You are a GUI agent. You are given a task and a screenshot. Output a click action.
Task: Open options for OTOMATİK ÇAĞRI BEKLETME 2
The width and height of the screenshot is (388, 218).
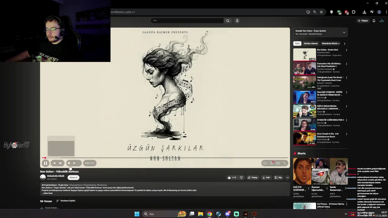346,121
